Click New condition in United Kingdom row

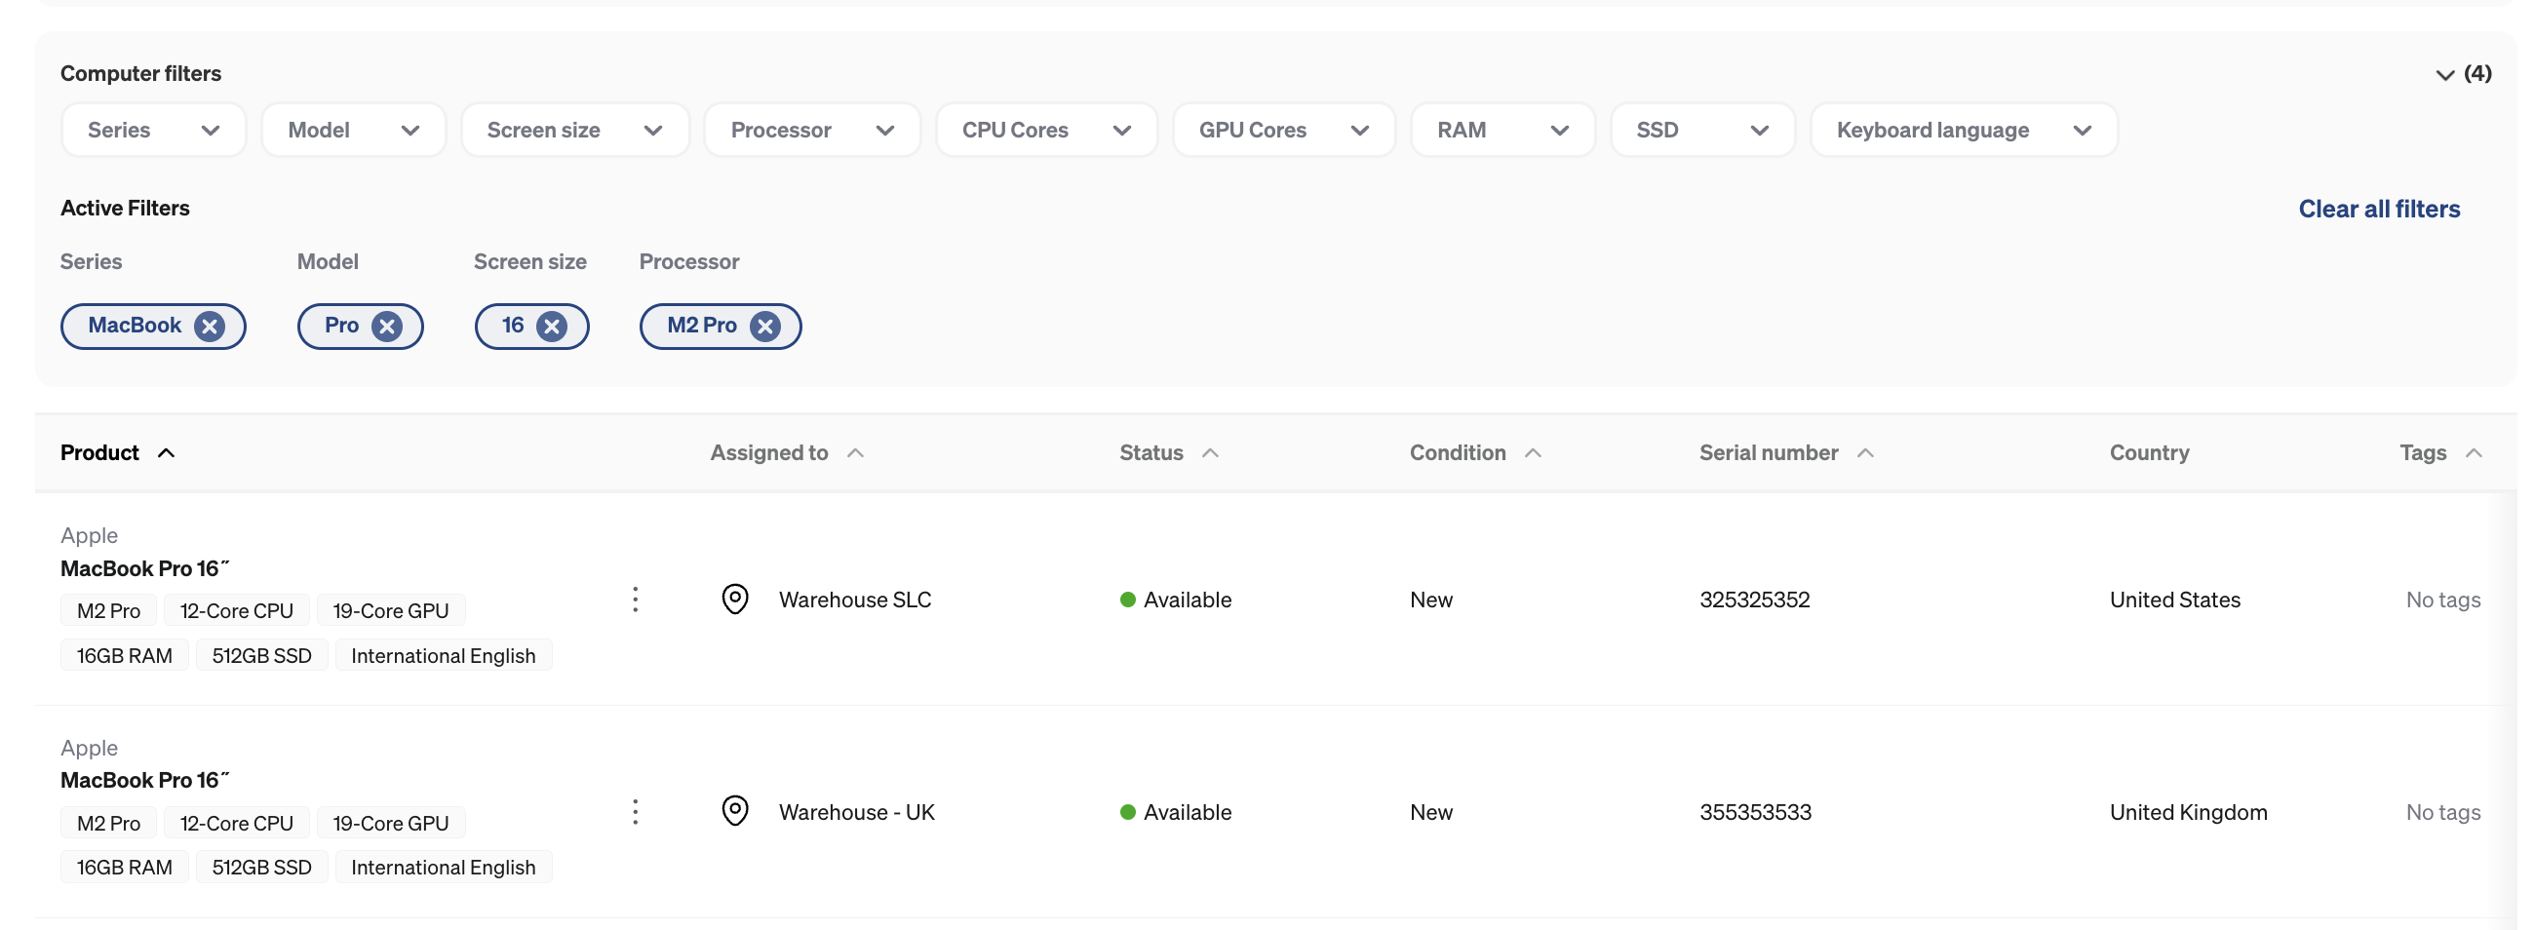coord(1431,812)
